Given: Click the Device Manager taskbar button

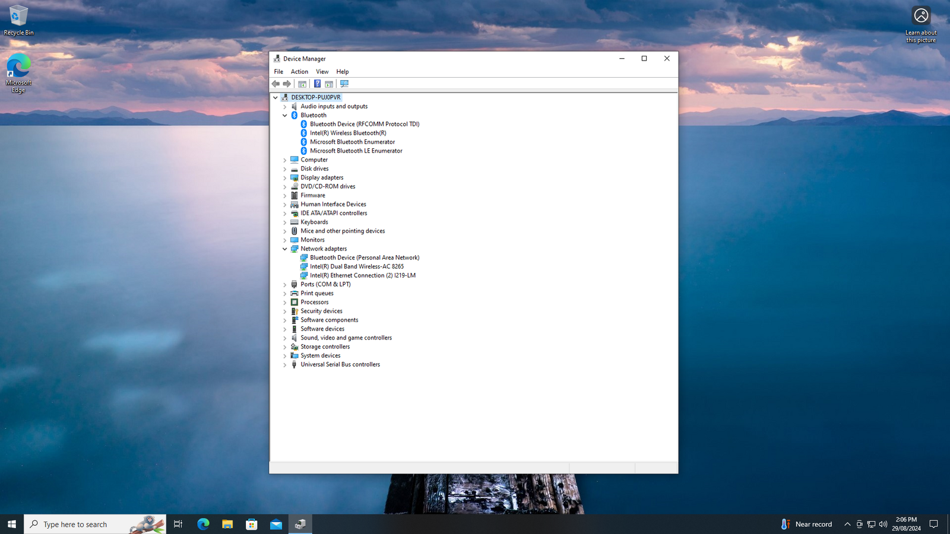Looking at the screenshot, I should [300, 524].
